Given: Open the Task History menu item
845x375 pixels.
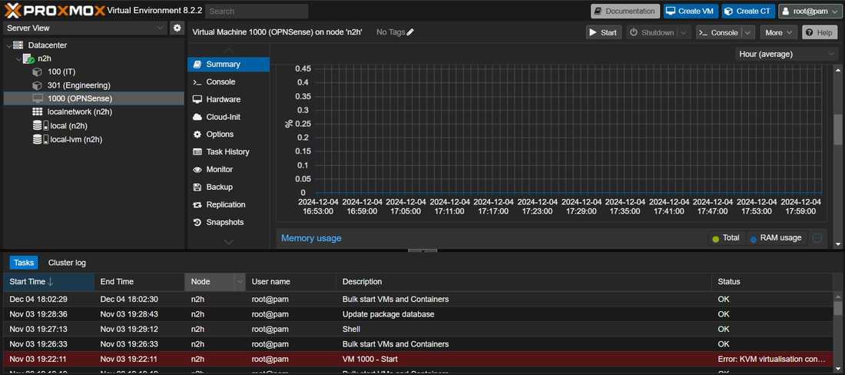Looking at the screenshot, I should [x=227, y=152].
